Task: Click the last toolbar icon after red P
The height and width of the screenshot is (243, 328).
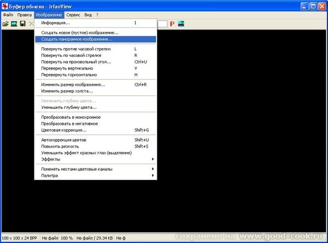Action: point(181,24)
